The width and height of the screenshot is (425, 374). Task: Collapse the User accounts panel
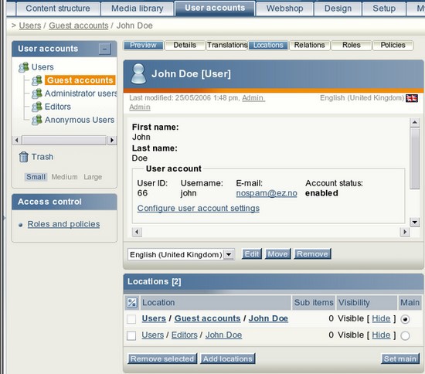click(x=105, y=49)
